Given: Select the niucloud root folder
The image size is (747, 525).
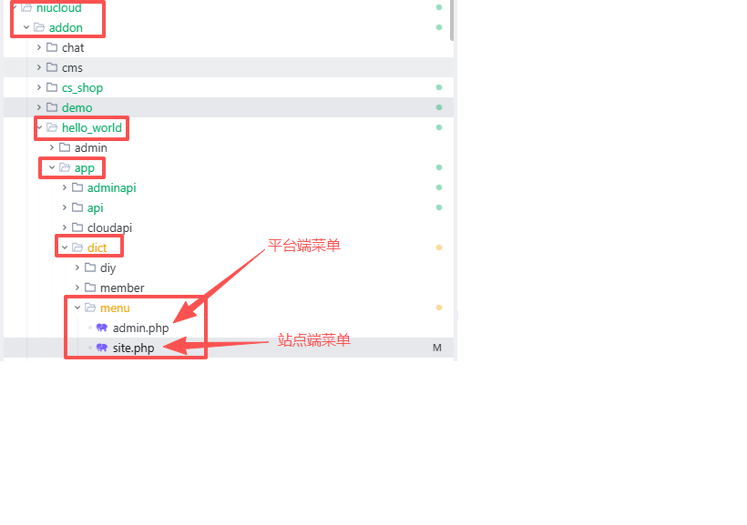Looking at the screenshot, I should pos(58,7).
